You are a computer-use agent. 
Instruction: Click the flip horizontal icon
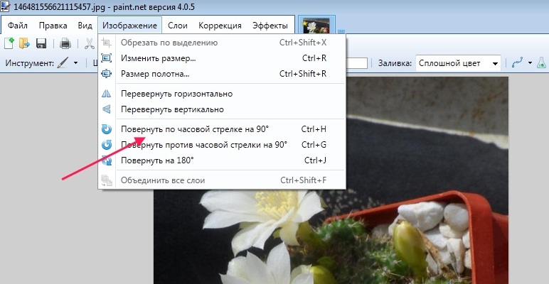[107, 94]
